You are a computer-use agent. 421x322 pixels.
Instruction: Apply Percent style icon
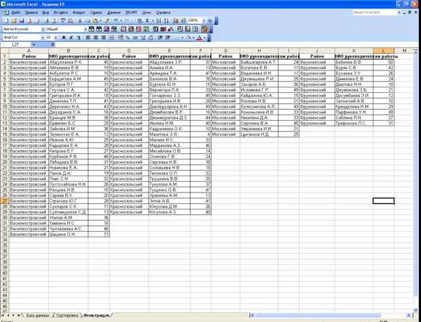(128, 37)
